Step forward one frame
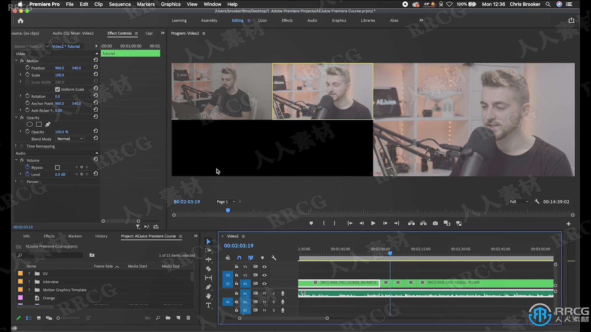The height and width of the screenshot is (332, 591). pyautogui.click(x=385, y=223)
